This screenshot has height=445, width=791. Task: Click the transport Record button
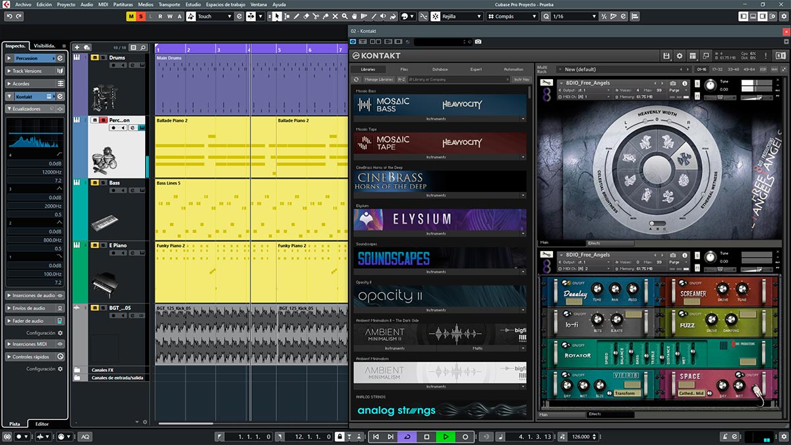pos(465,436)
